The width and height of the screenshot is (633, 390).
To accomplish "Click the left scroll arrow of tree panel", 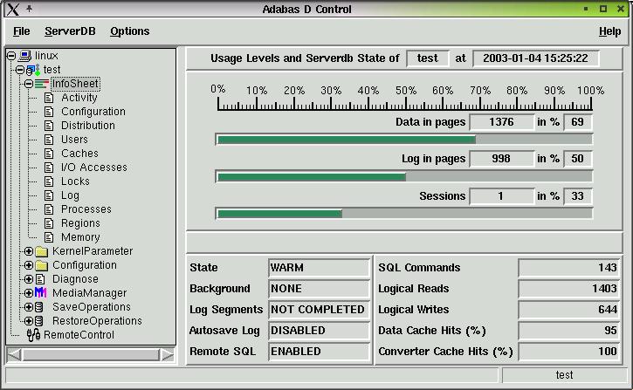I will (15, 355).
